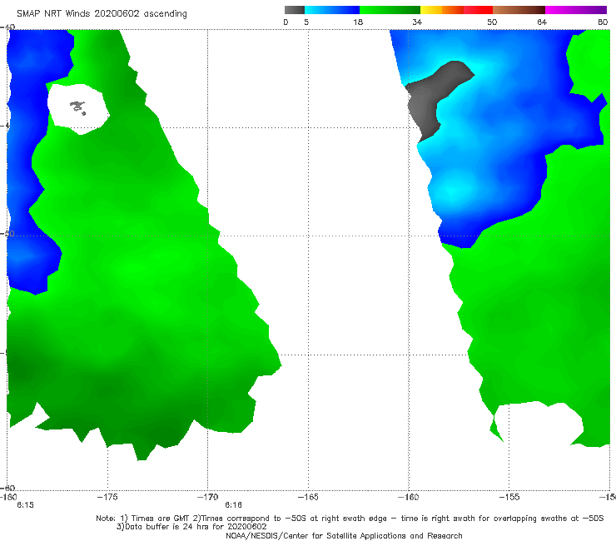Select the green 18-34 knot colorbar segment
Viewport: 616px width, 541px height.
tap(390, 10)
